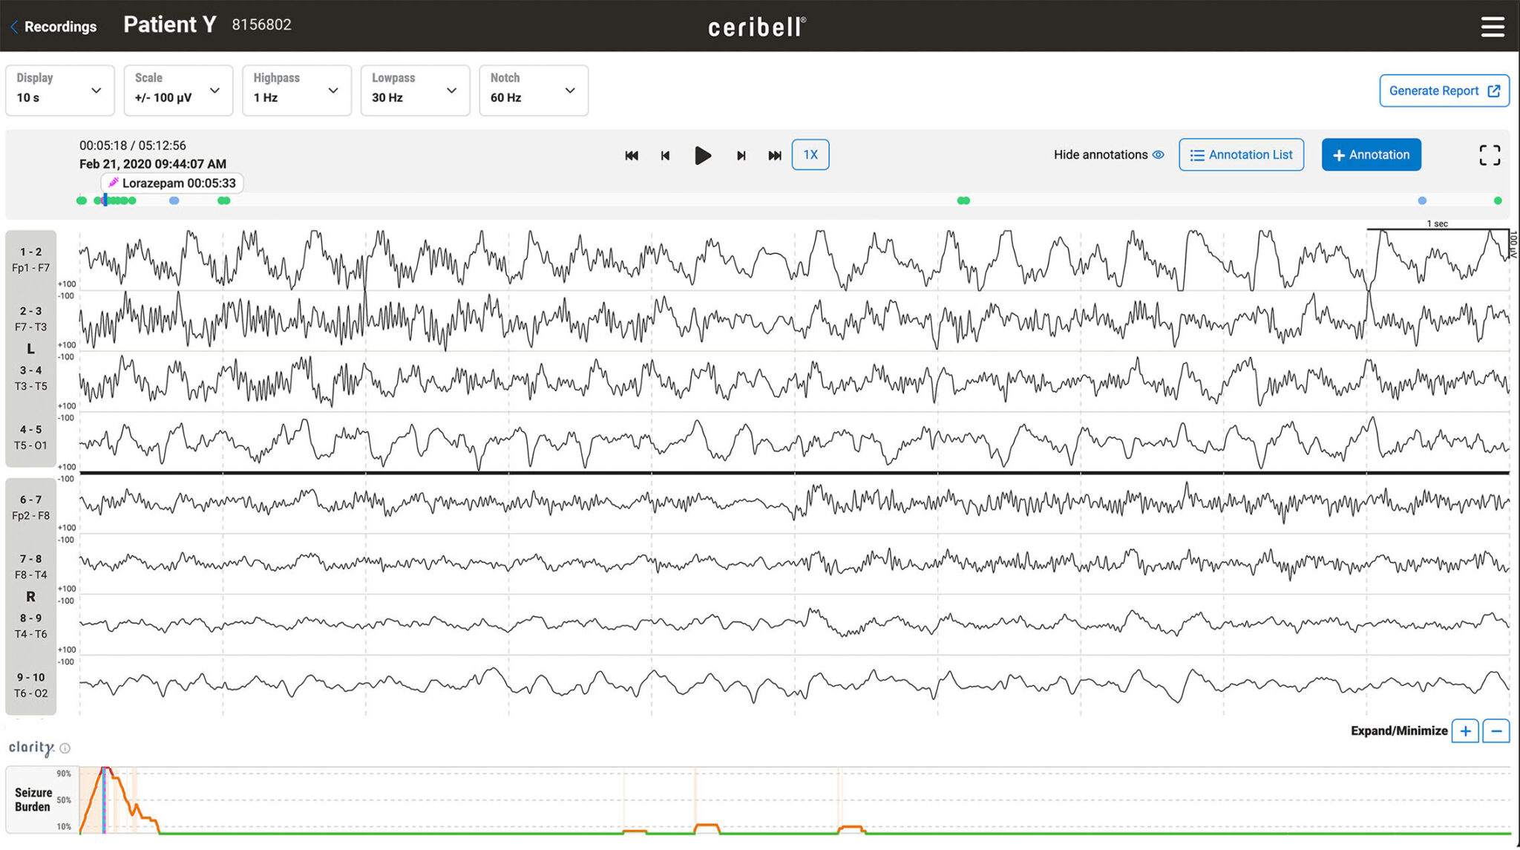The image size is (1520, 850).
Task: Step forward one frame
Action: [x=741, y=155]
